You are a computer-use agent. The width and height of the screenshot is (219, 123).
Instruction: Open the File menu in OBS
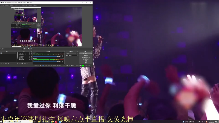[2, 5]
